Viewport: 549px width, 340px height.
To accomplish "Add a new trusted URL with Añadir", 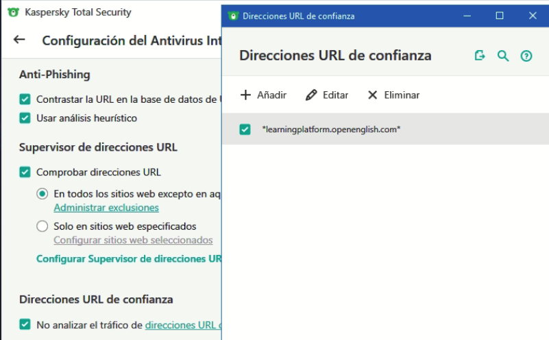I will click(263, 95).
